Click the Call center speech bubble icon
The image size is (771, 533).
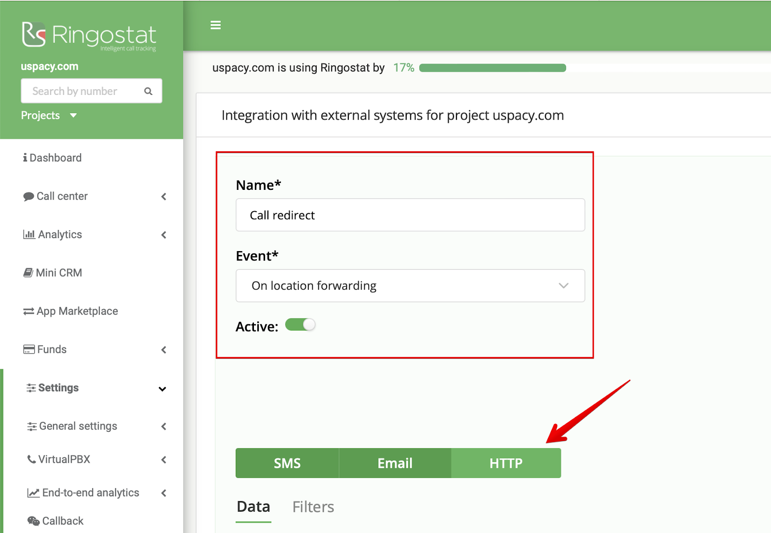coord(28,197)
